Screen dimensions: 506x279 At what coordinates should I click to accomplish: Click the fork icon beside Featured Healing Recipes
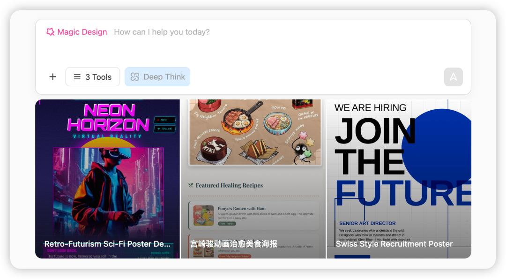pos(191,185)
